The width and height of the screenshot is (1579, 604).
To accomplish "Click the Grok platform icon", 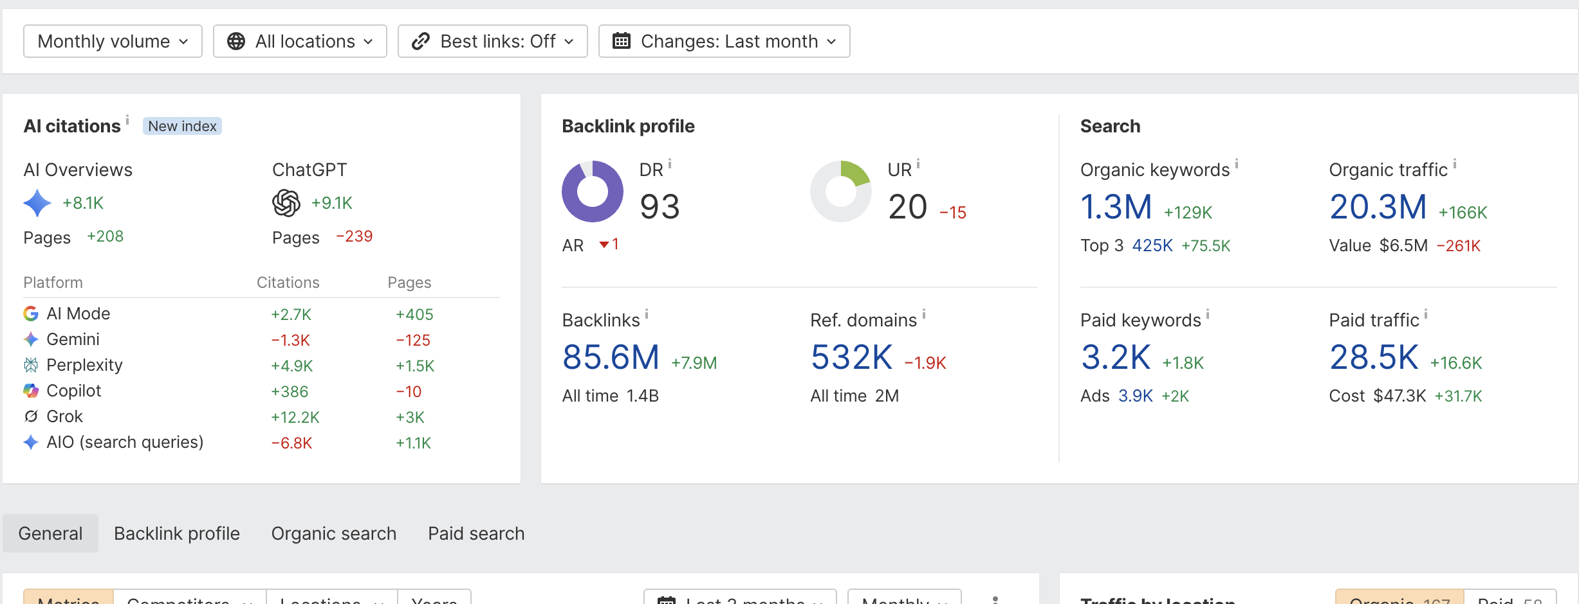I will [31, 416].
